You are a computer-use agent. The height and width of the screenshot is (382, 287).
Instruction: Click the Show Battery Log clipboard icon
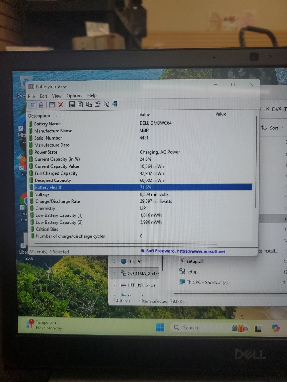(41, 105)
